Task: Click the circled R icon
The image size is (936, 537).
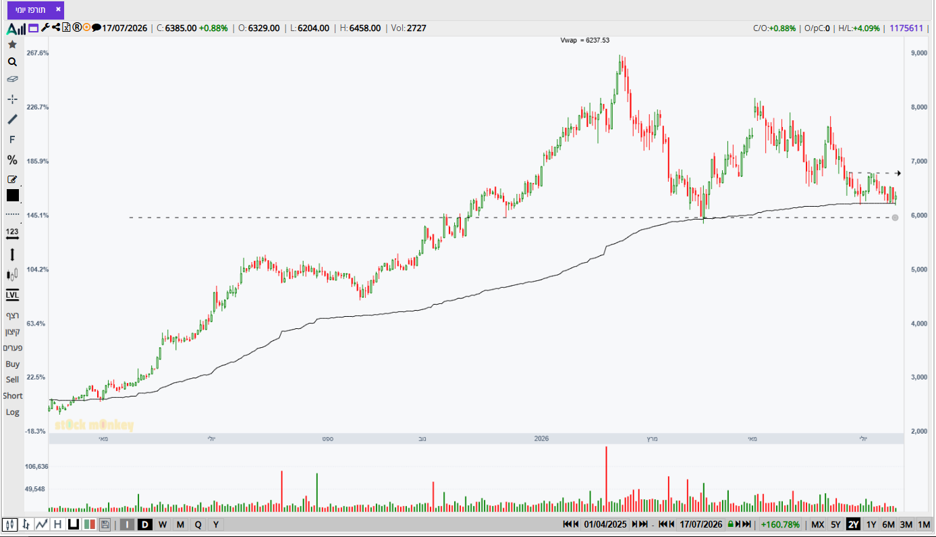Action: (x=76, y=28)
